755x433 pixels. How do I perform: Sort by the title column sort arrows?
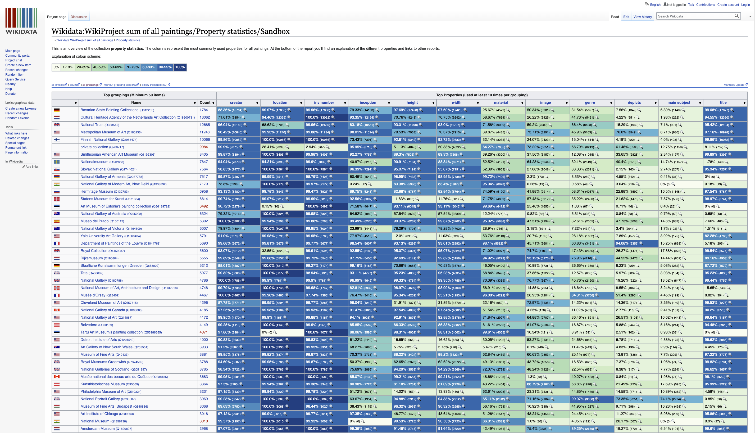[744, 103]
